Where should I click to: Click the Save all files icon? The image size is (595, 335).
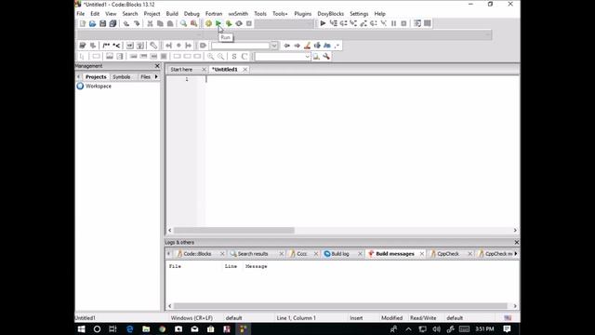click(112, 23)
